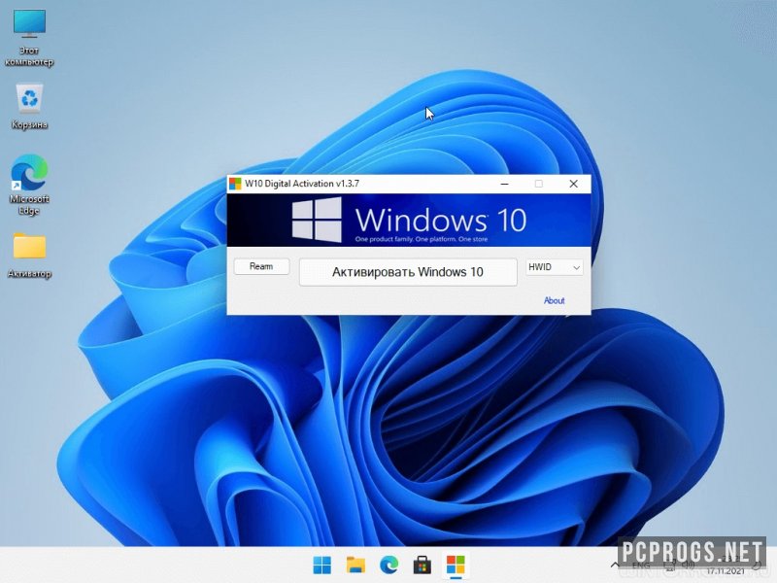Viewport: 777px width, 583px height.
Task: Select the Корзина recycle bin icon
Action: [x=29, y=107]
